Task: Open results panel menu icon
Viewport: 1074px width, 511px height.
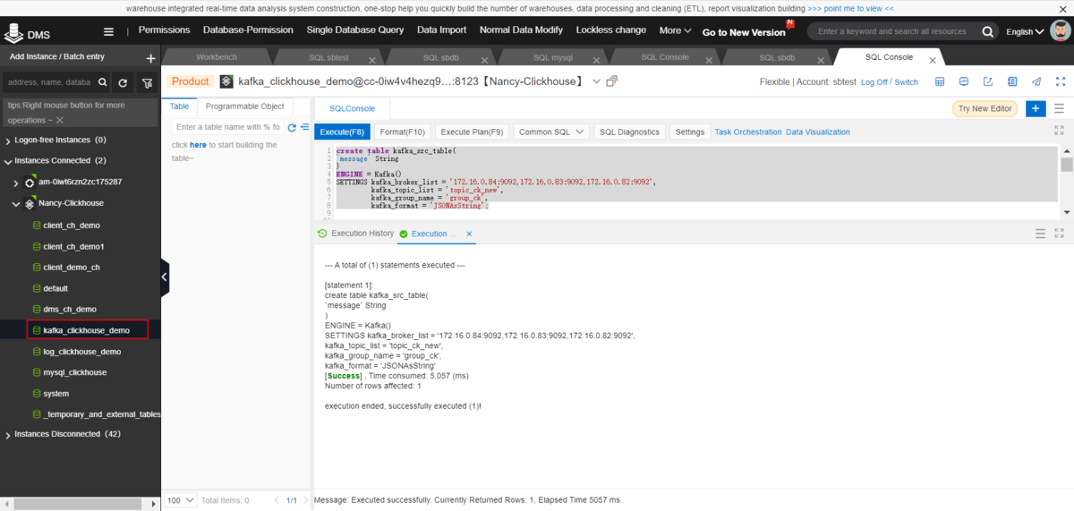Action: [x=1040, y=234]
